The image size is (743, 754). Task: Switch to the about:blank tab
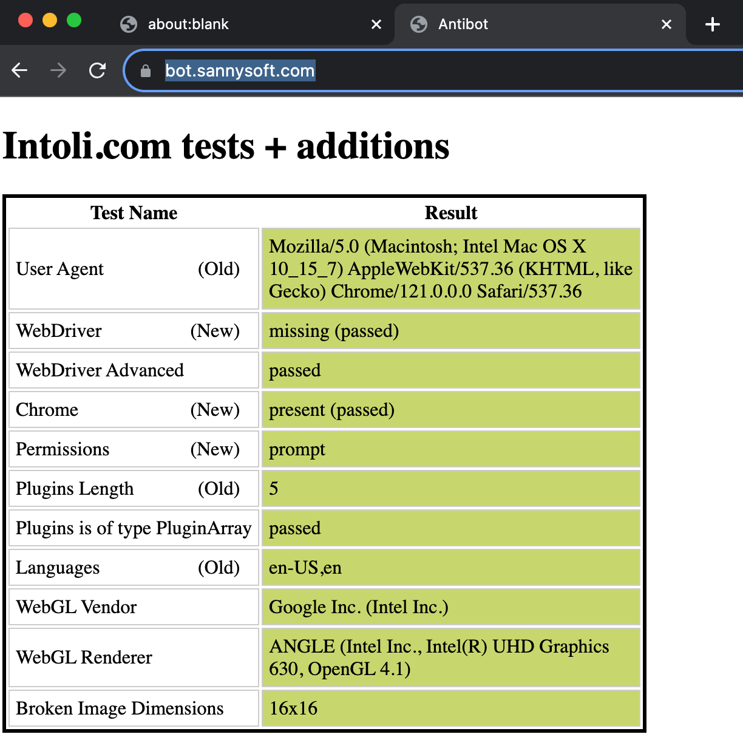coord(249,24)
